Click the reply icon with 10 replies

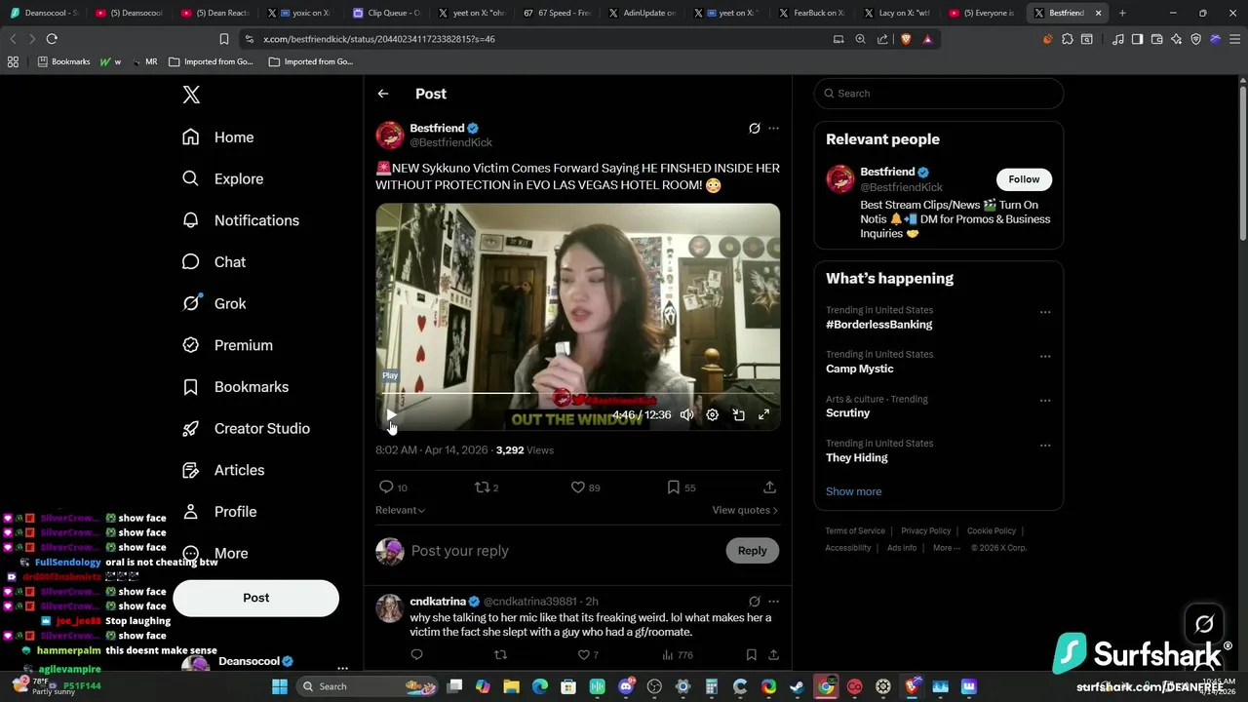click(x=393, y=487)
